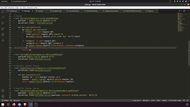The image size is (190, 107).
Task: Change Tab Size: 4 indentation setting
Action: pos(146,100)
